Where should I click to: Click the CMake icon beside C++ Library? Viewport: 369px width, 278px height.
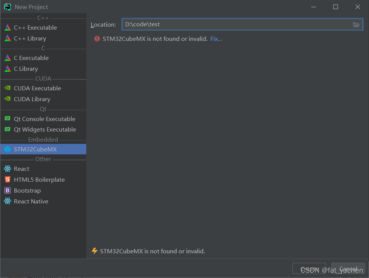7,38
